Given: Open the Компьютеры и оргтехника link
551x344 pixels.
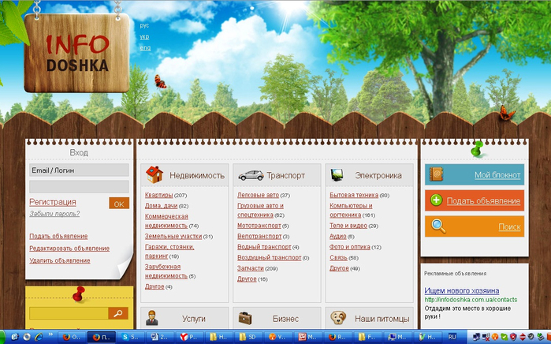Looking at the screenshot, I should click(351, 211).
